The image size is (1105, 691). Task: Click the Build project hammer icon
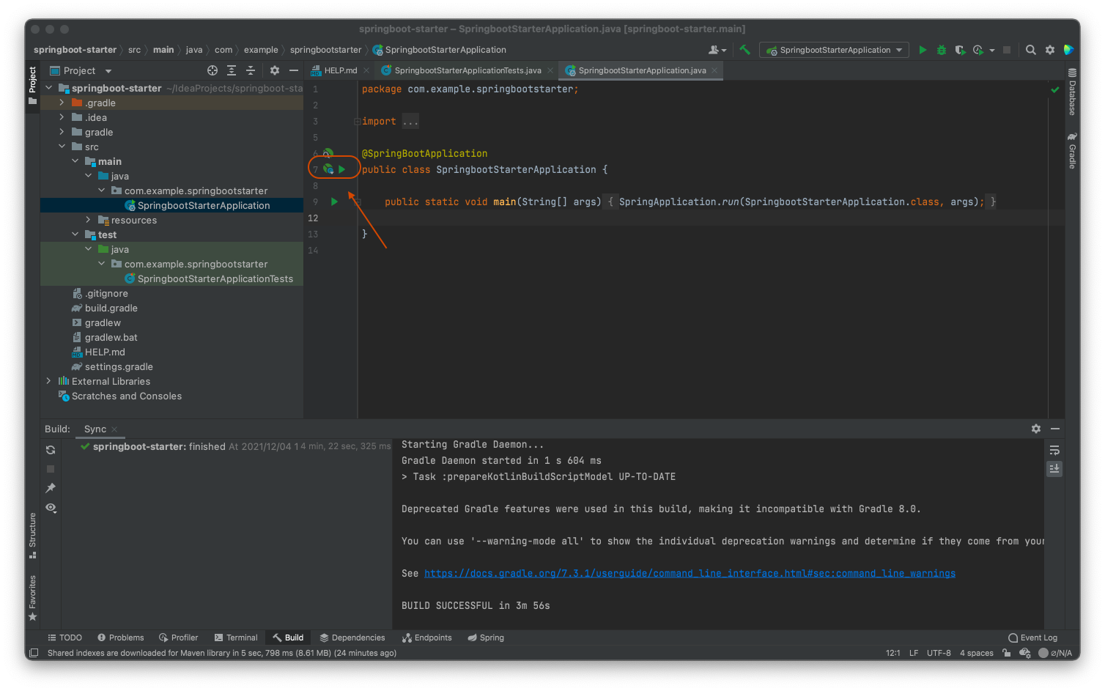coord(744,50)
